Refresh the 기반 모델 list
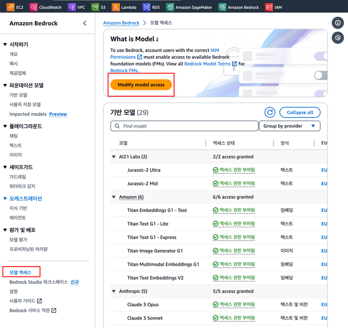Screen dimensions: 348x328 click(270, 112)
